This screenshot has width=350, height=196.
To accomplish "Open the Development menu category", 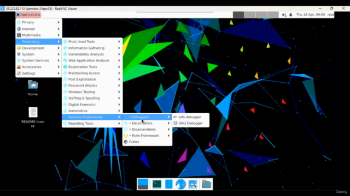I will click(x=39, y=48).
